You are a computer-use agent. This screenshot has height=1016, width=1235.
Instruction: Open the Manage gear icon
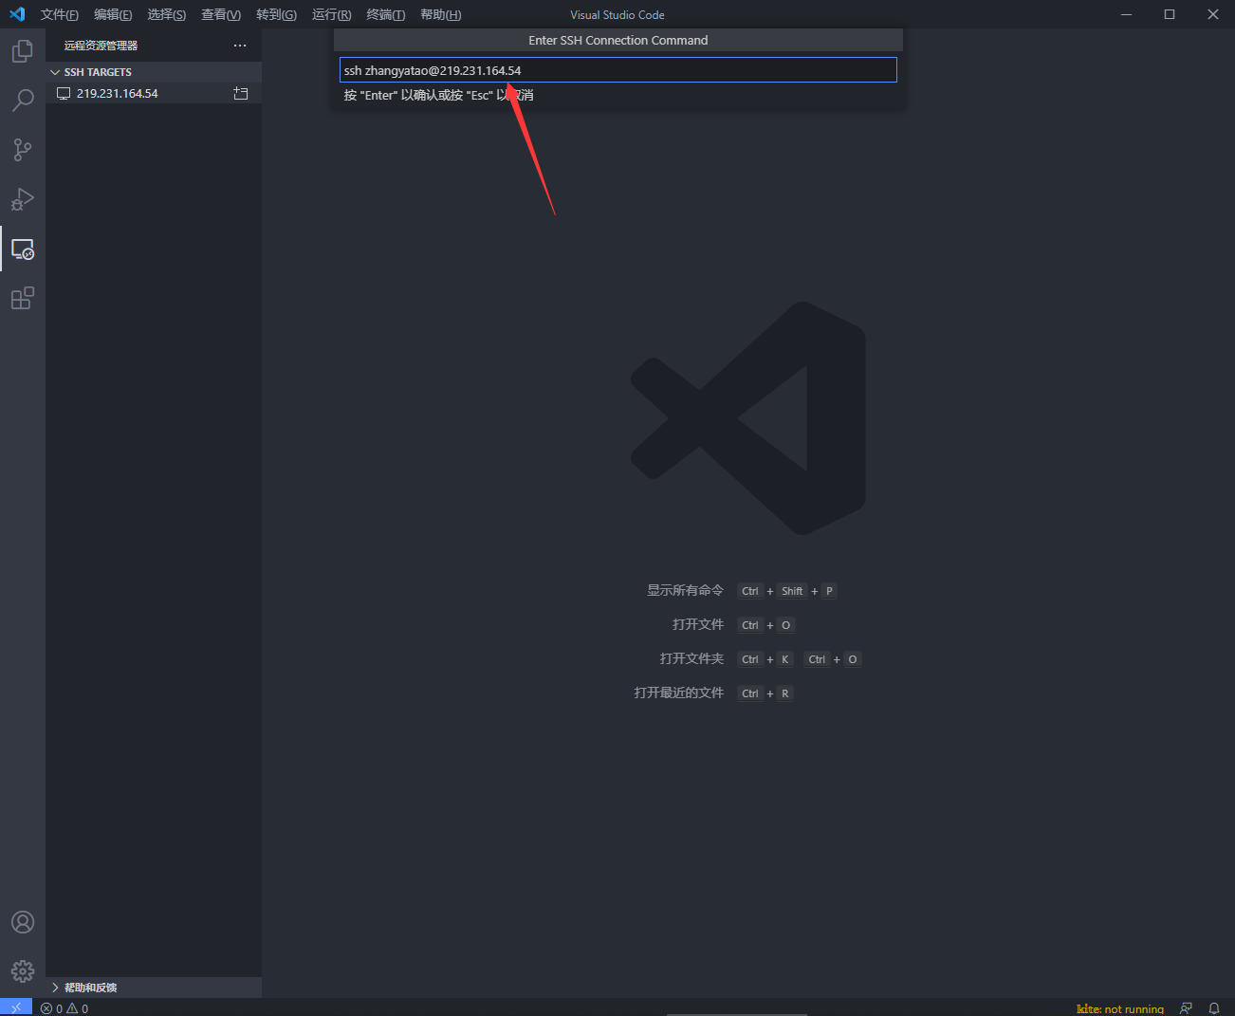coord(23,971)
